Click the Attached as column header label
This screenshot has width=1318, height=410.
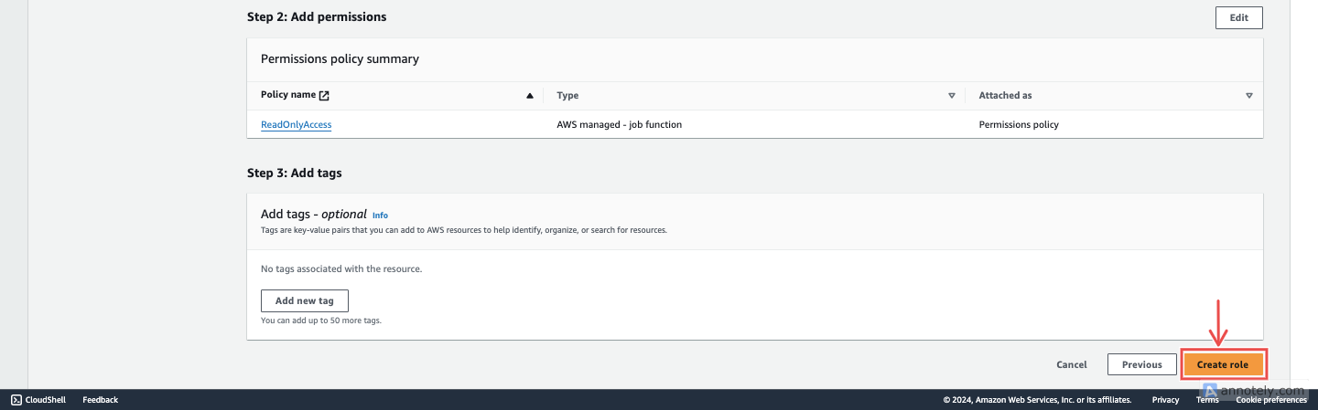click(1005, 95)
